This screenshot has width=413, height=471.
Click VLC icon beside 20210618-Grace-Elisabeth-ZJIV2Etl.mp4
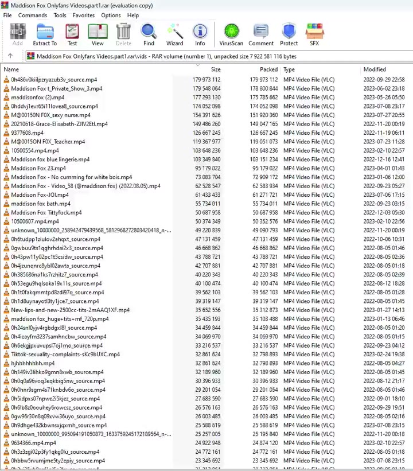(6, 124)
